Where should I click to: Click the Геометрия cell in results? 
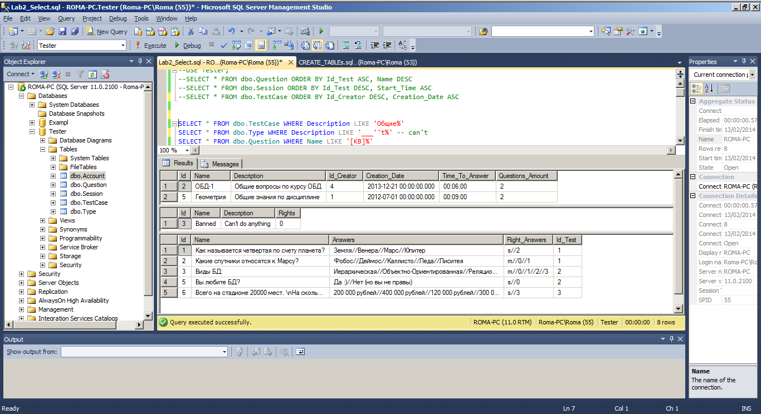tap(211, 197)
